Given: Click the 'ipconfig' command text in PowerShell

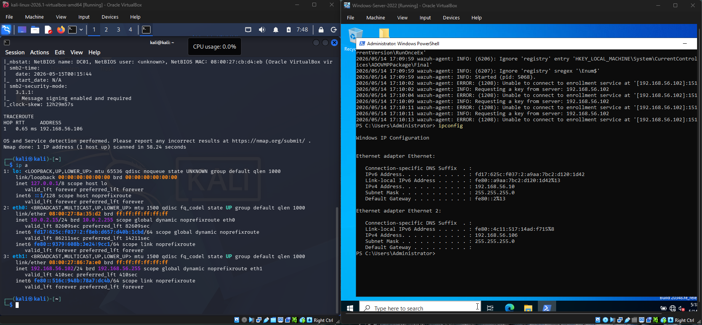Looking at the screenshot, I should click(x=451, y=126).
